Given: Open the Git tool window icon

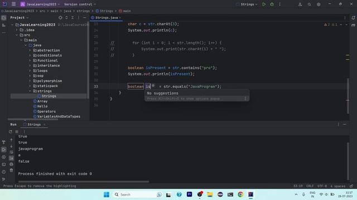Looking at the screenshot, I should (4, 179).
